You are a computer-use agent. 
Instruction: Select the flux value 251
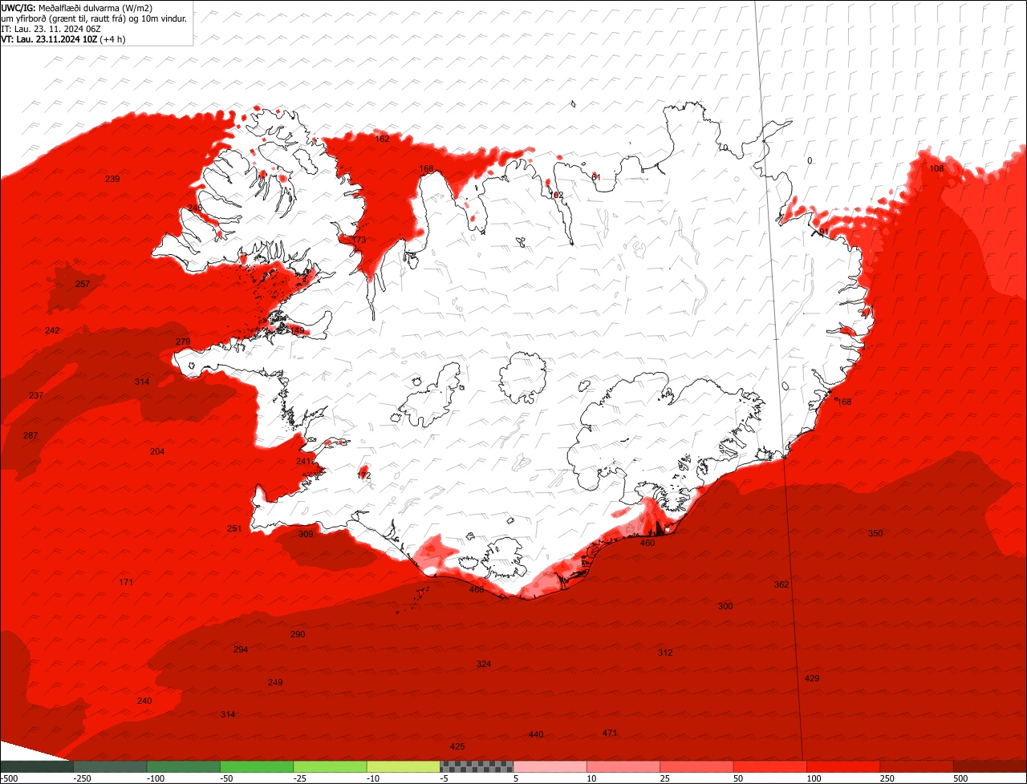coord(233,528)
